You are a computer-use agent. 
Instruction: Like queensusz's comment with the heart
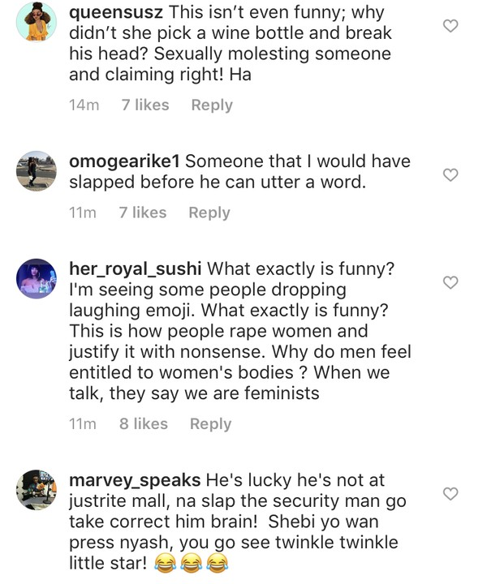click(x=450, y=26)
